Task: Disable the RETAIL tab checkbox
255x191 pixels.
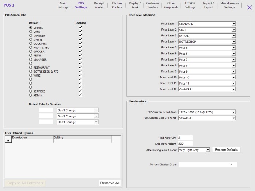Action: 80,55
